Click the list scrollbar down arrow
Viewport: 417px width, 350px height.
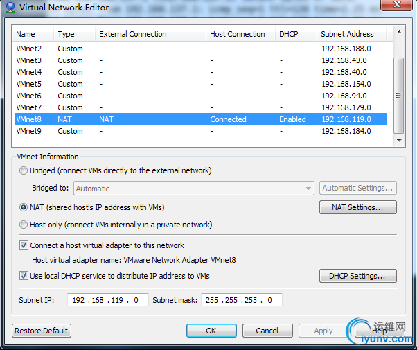399,140
